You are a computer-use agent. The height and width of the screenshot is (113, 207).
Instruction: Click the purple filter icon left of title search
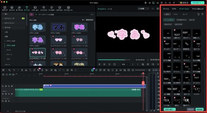pos(31,15)
